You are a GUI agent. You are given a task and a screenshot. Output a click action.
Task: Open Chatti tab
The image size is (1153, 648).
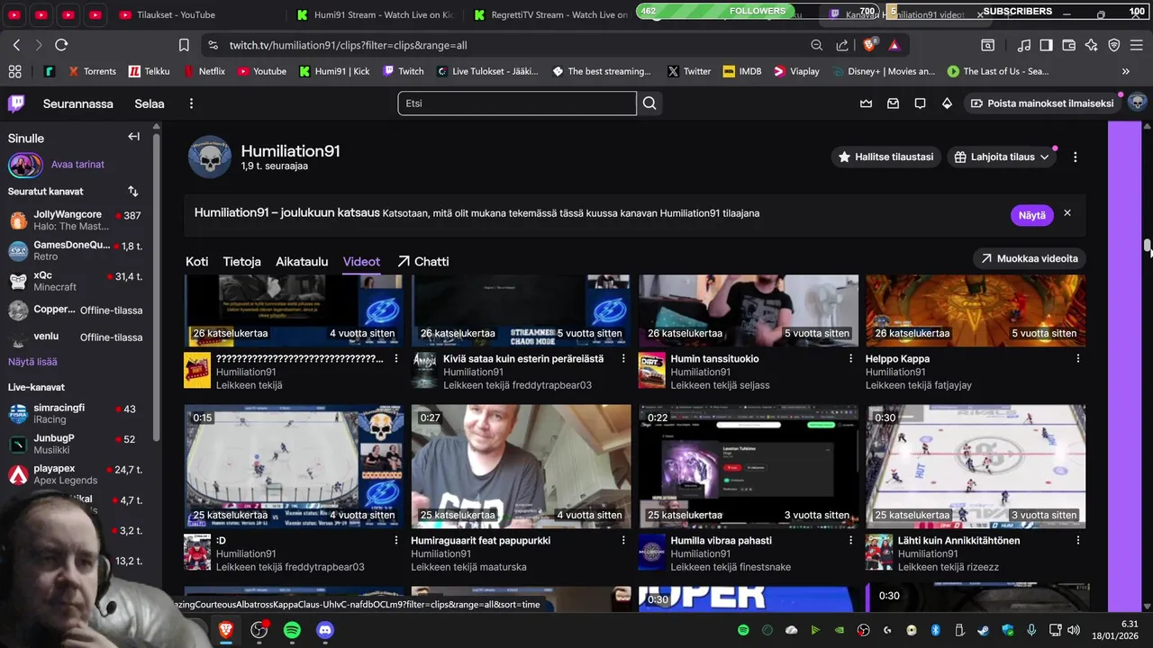click(422, 261)
